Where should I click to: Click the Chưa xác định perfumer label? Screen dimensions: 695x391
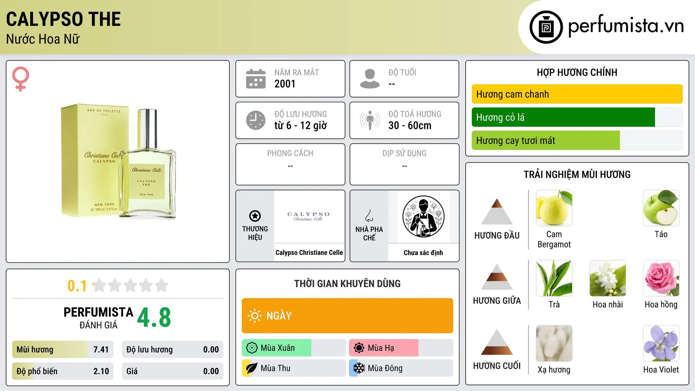423,253
